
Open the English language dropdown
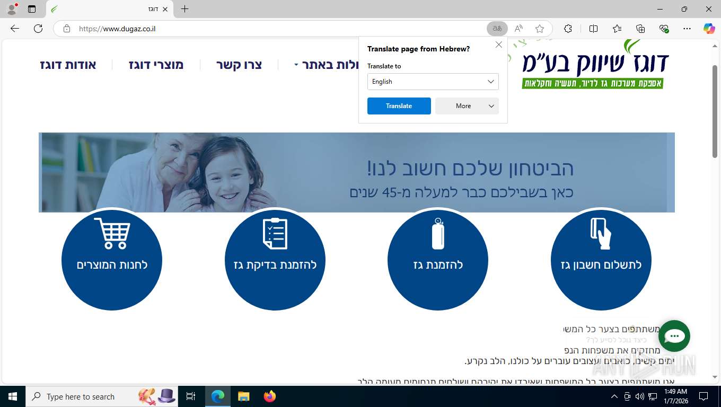(433, 82)
